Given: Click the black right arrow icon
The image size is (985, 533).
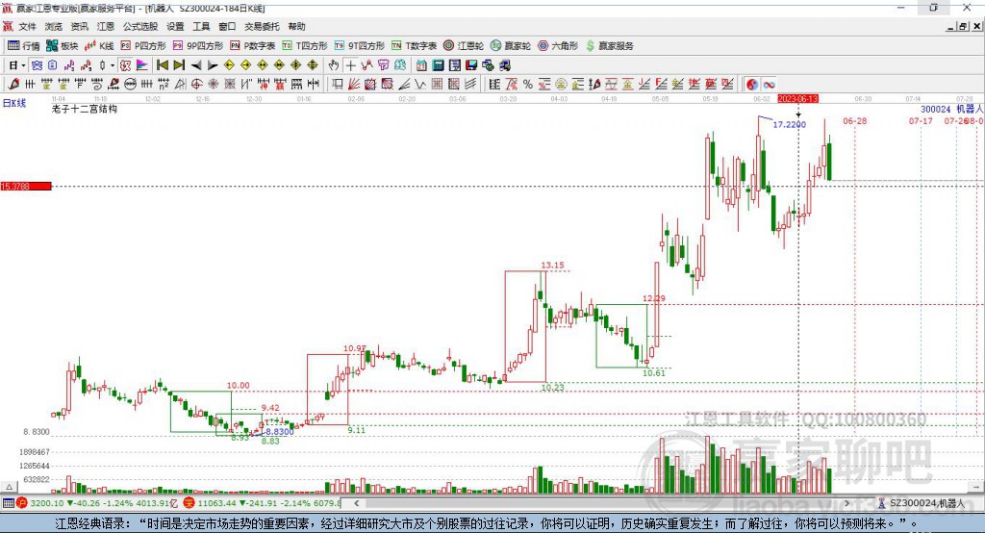Looking at the screenshot, I should pyautogui.click(x=213, y=65).
